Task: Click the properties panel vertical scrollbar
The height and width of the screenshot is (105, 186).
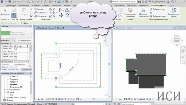Action: (x=31, y=48)
